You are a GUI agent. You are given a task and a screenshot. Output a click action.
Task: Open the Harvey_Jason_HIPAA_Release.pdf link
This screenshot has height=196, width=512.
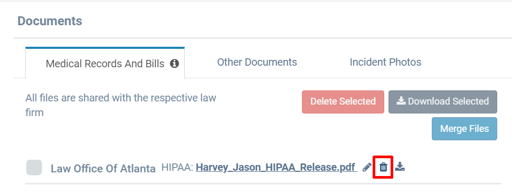[277, 168]
